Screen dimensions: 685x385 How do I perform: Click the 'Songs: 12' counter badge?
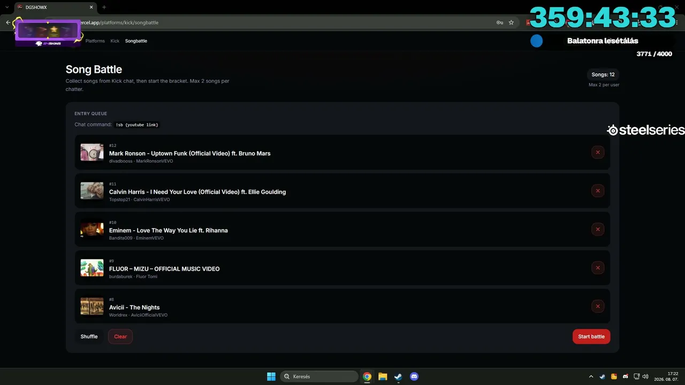[x=603, y=75]
